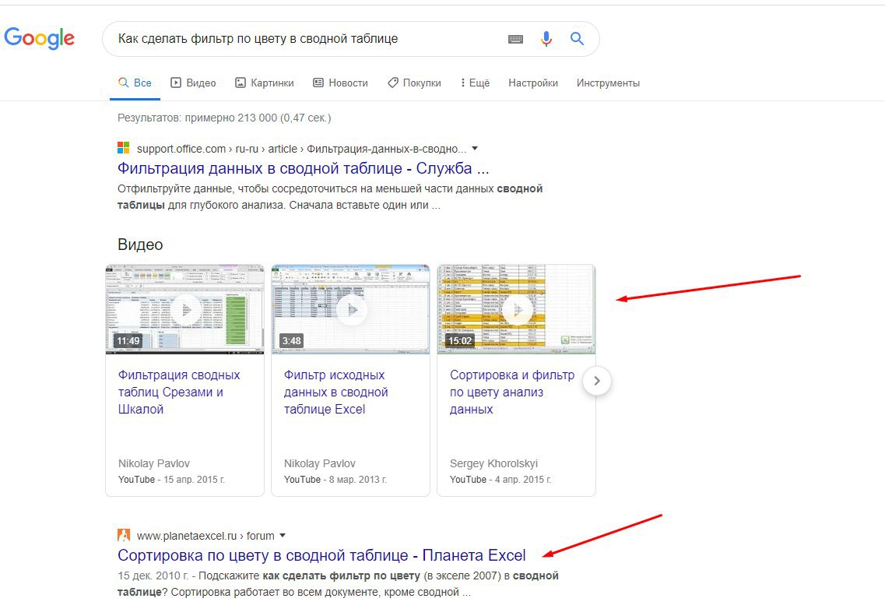Click the planetaexcel.ru favicon
The image size is (885, 616).
tap(123, 535)
